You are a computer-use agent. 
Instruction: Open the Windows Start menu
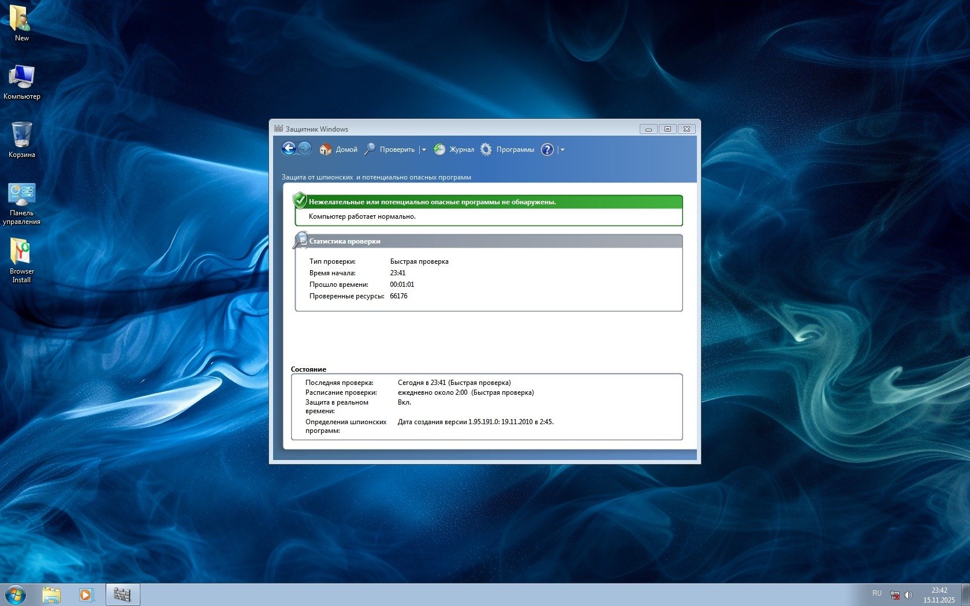pyautogui.click(x=16, y=594)
